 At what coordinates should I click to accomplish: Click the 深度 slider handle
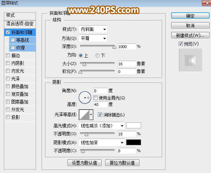[114, 47]
